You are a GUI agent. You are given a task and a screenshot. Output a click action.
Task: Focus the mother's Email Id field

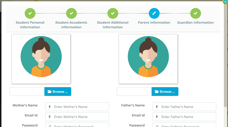pyautogui.click(x=77, y=117)
